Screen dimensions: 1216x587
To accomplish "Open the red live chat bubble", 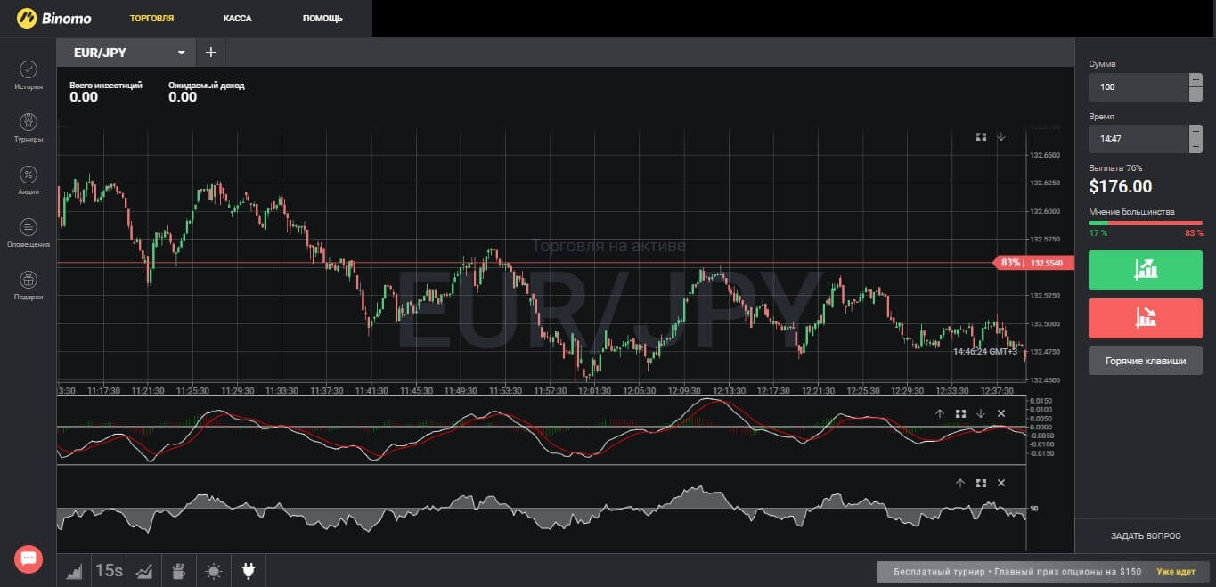I will (x=29, y=558).
